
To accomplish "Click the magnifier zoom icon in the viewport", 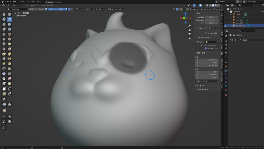I will (190, 26).
